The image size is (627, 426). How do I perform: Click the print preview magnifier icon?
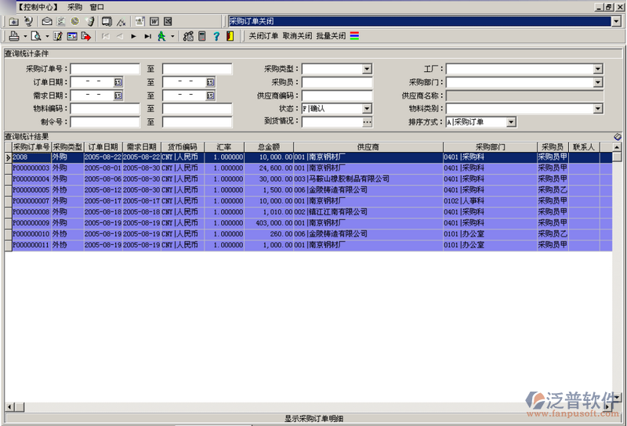point(35,36)
